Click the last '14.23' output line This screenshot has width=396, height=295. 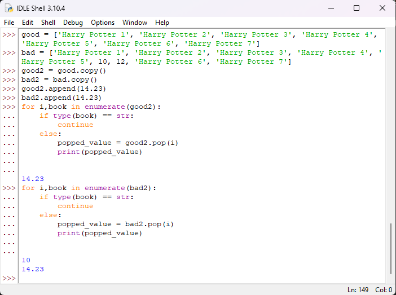click(33, 269)
